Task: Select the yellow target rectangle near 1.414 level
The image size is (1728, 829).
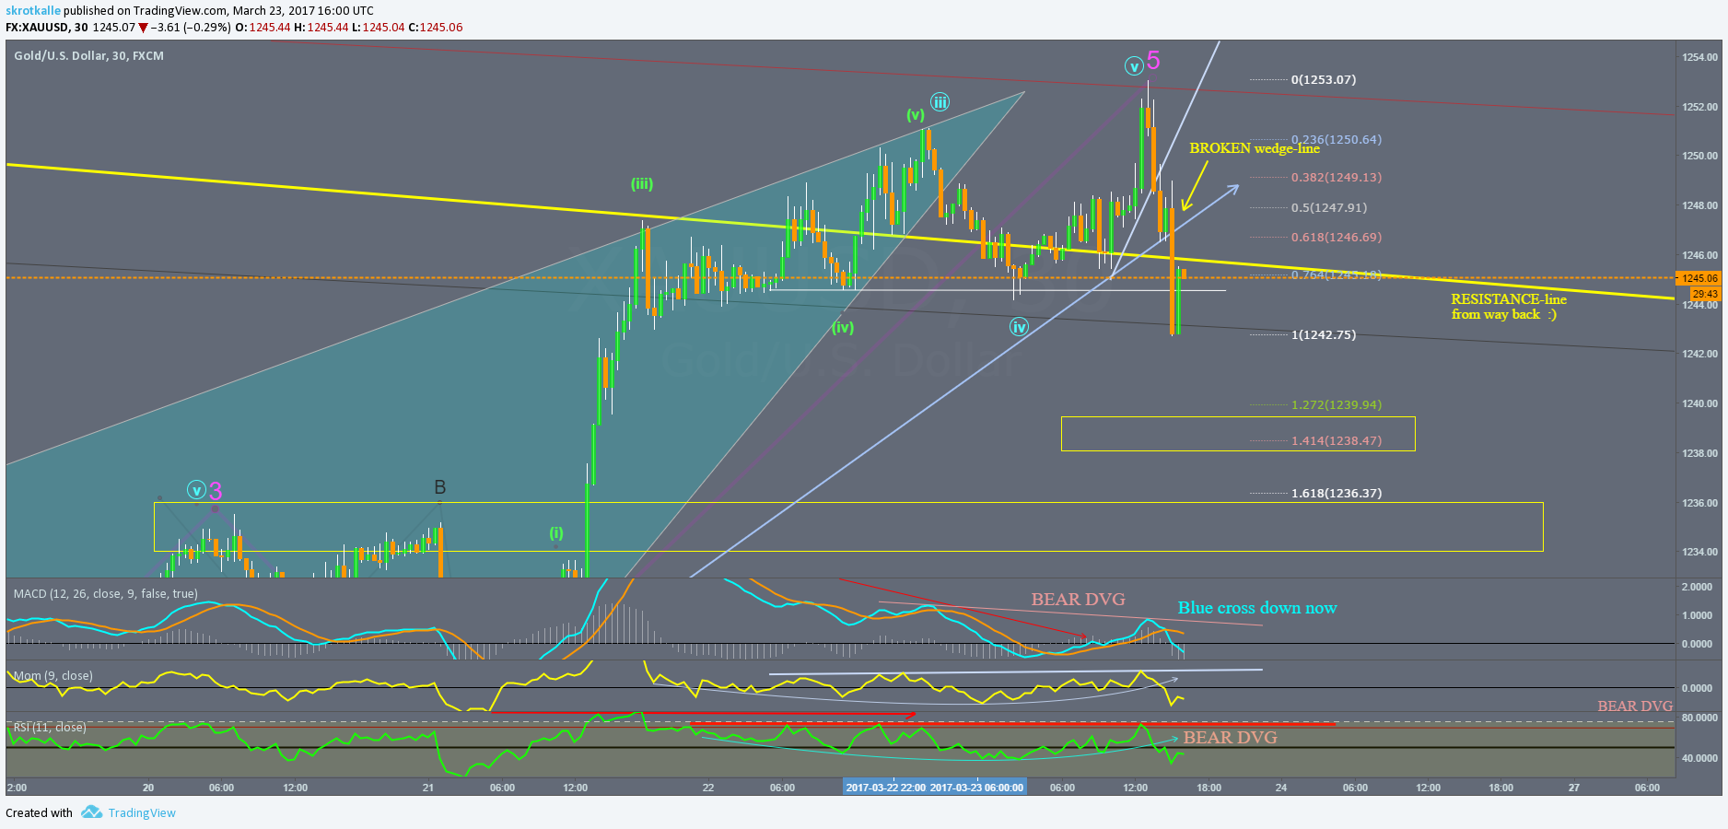Action: pos(1238,434)
